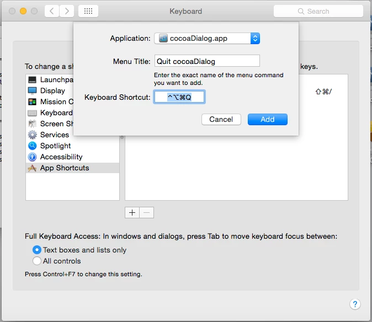Cancel the shortcut dialog
The image size is (372, 322).
[221, 119]
